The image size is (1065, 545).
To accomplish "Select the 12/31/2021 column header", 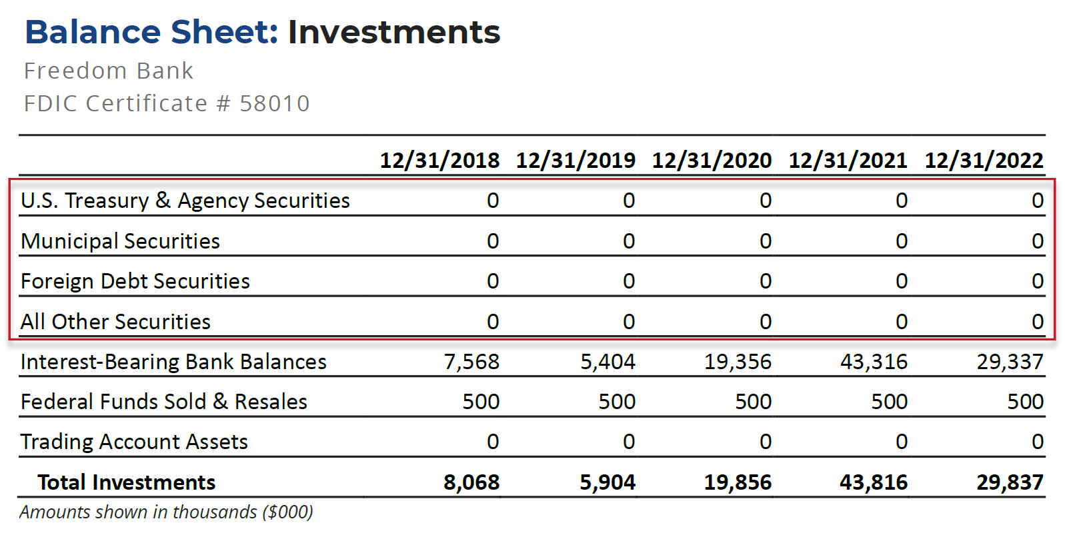I will 848,161.
